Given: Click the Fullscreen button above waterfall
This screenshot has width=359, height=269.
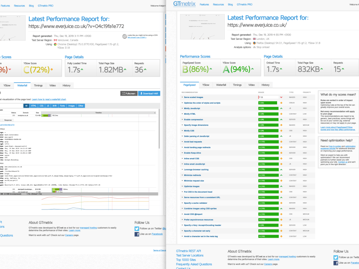Looking at the screenshot, I should (129, 94).
